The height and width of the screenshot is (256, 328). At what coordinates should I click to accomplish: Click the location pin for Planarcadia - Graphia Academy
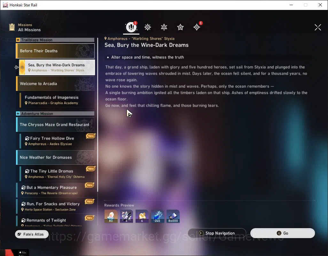(26, 103)
